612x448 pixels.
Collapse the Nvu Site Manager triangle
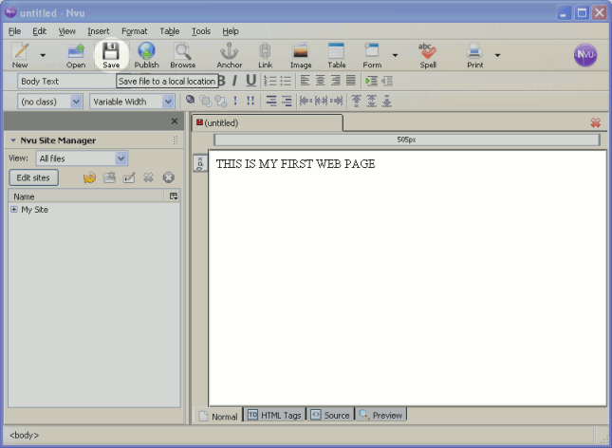[x=13, y=140]
